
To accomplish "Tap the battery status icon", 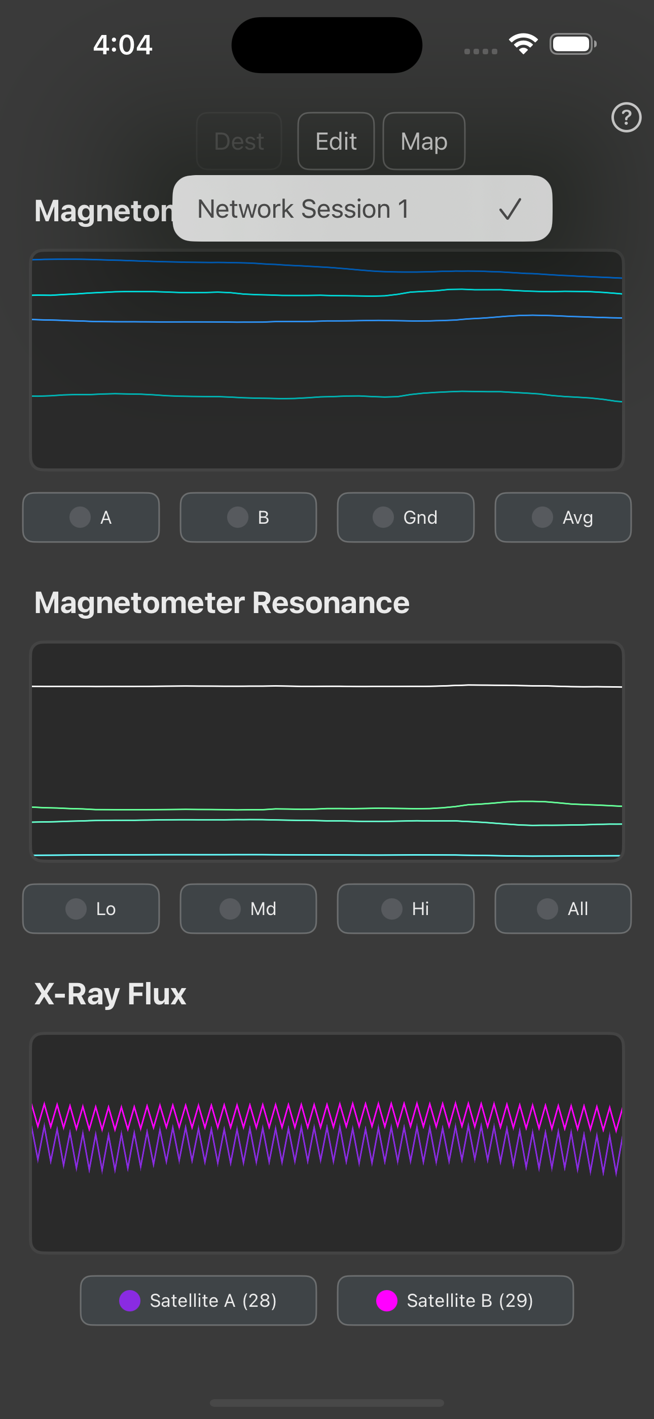I will (x=572, y=44).
